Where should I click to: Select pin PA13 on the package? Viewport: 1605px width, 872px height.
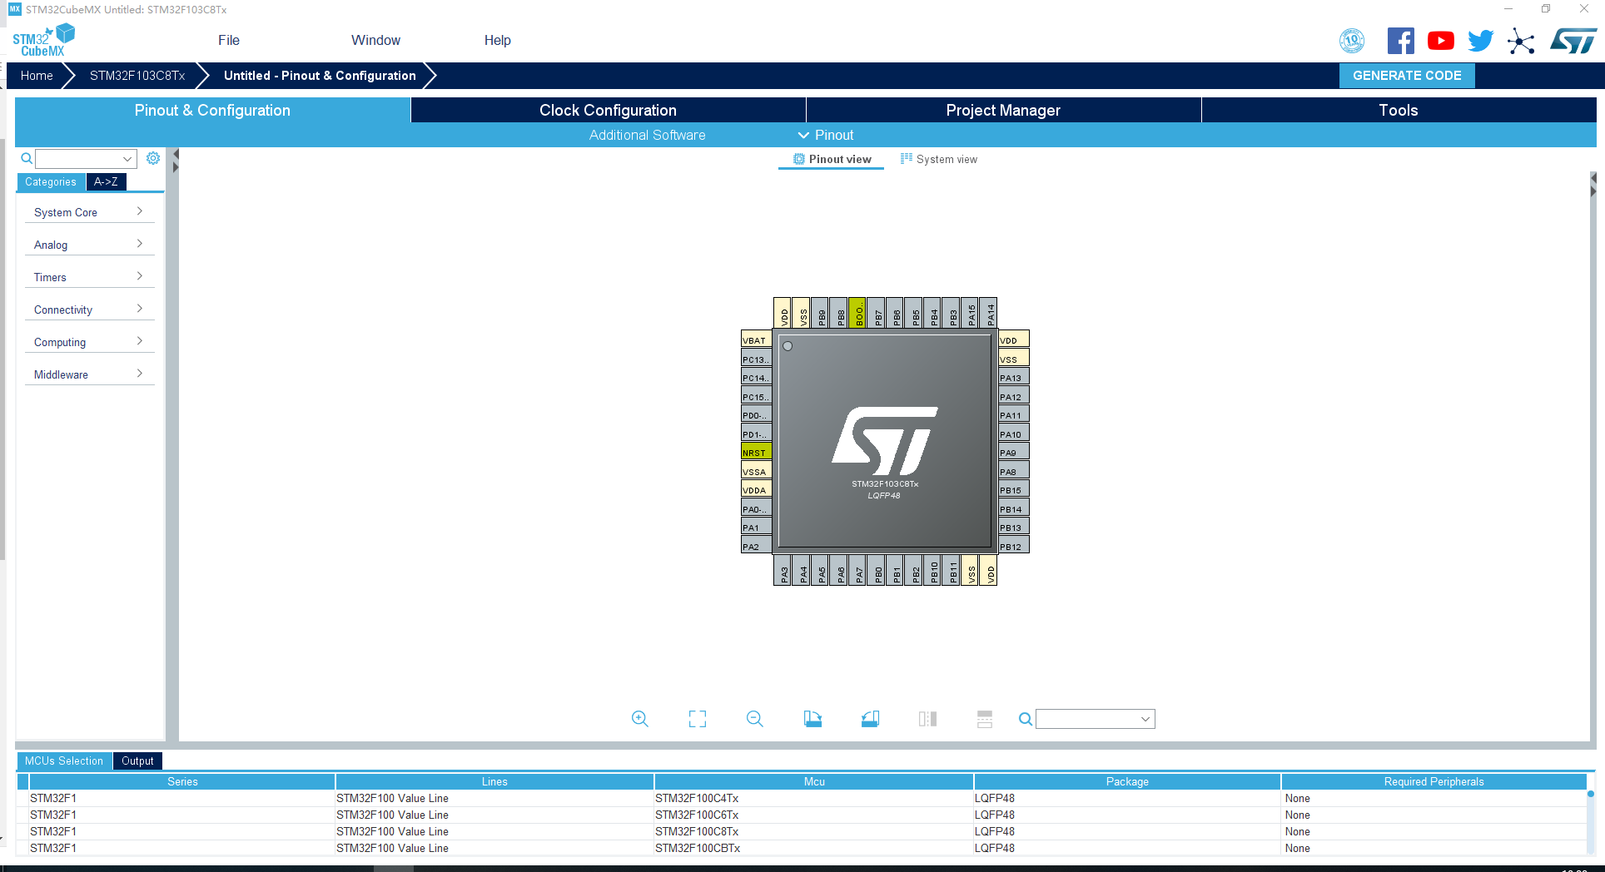pos(1012,377)
